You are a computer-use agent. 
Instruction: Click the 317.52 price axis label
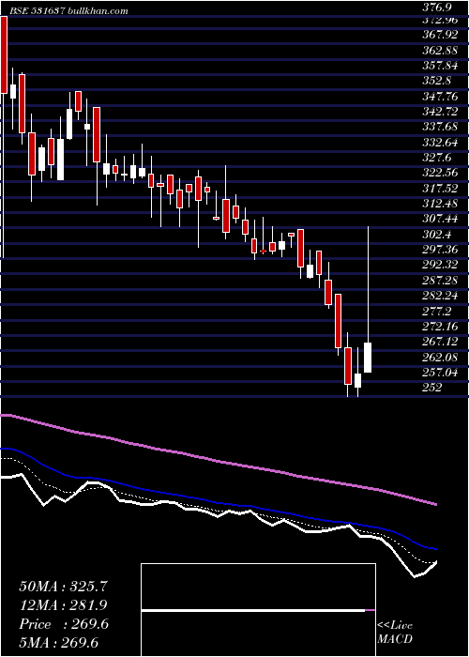pyautogui.click(x=441, y=189)
